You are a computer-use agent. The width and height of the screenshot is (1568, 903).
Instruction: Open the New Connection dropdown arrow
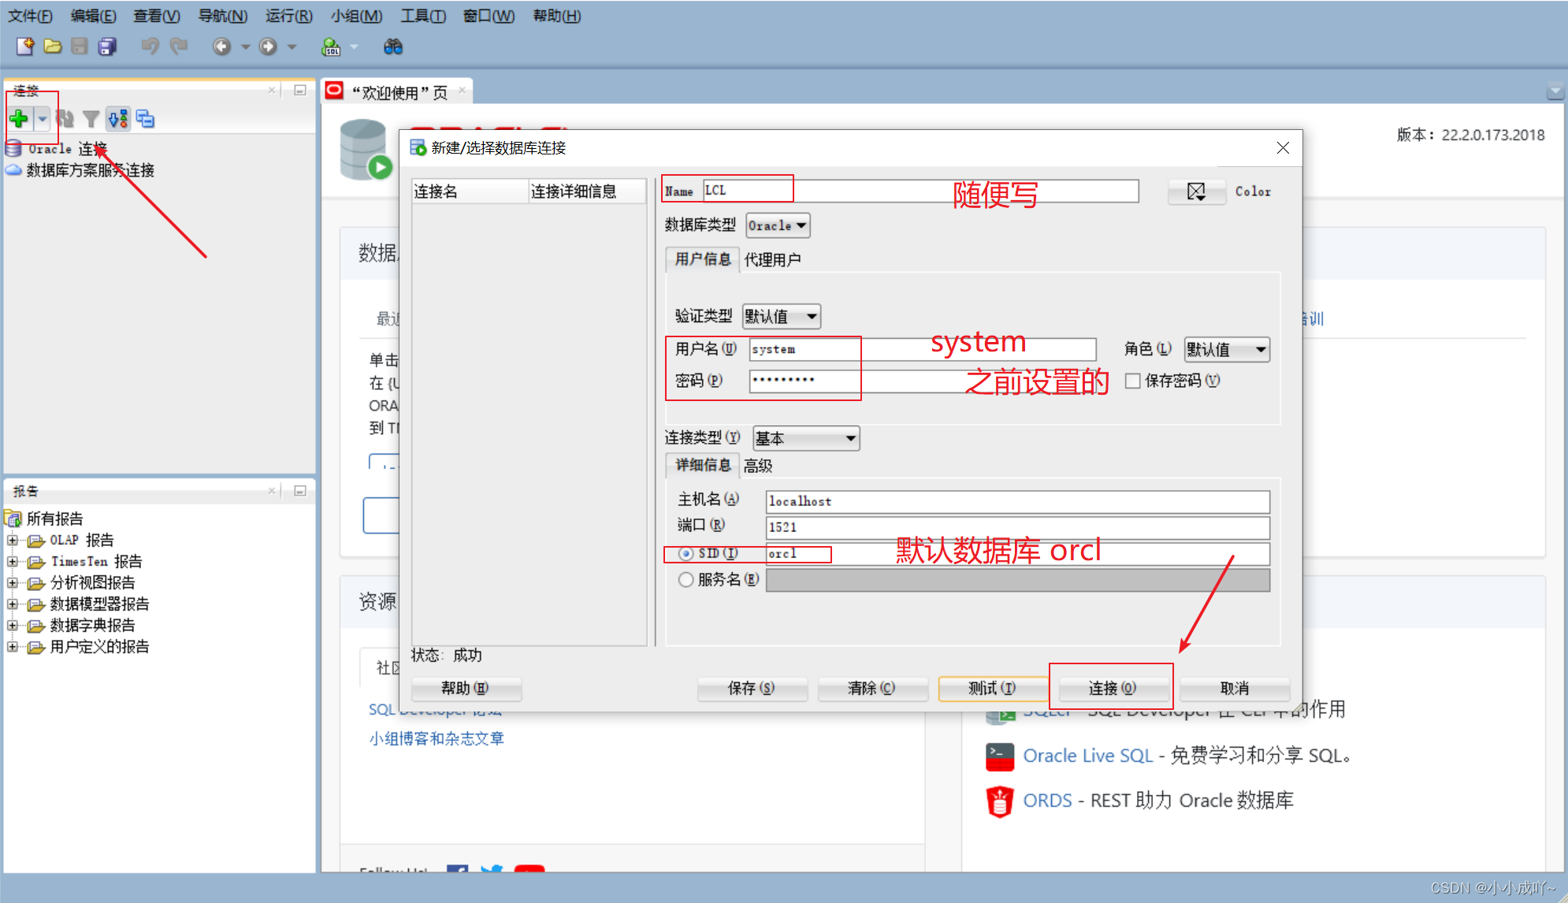[x=43, y=119]
